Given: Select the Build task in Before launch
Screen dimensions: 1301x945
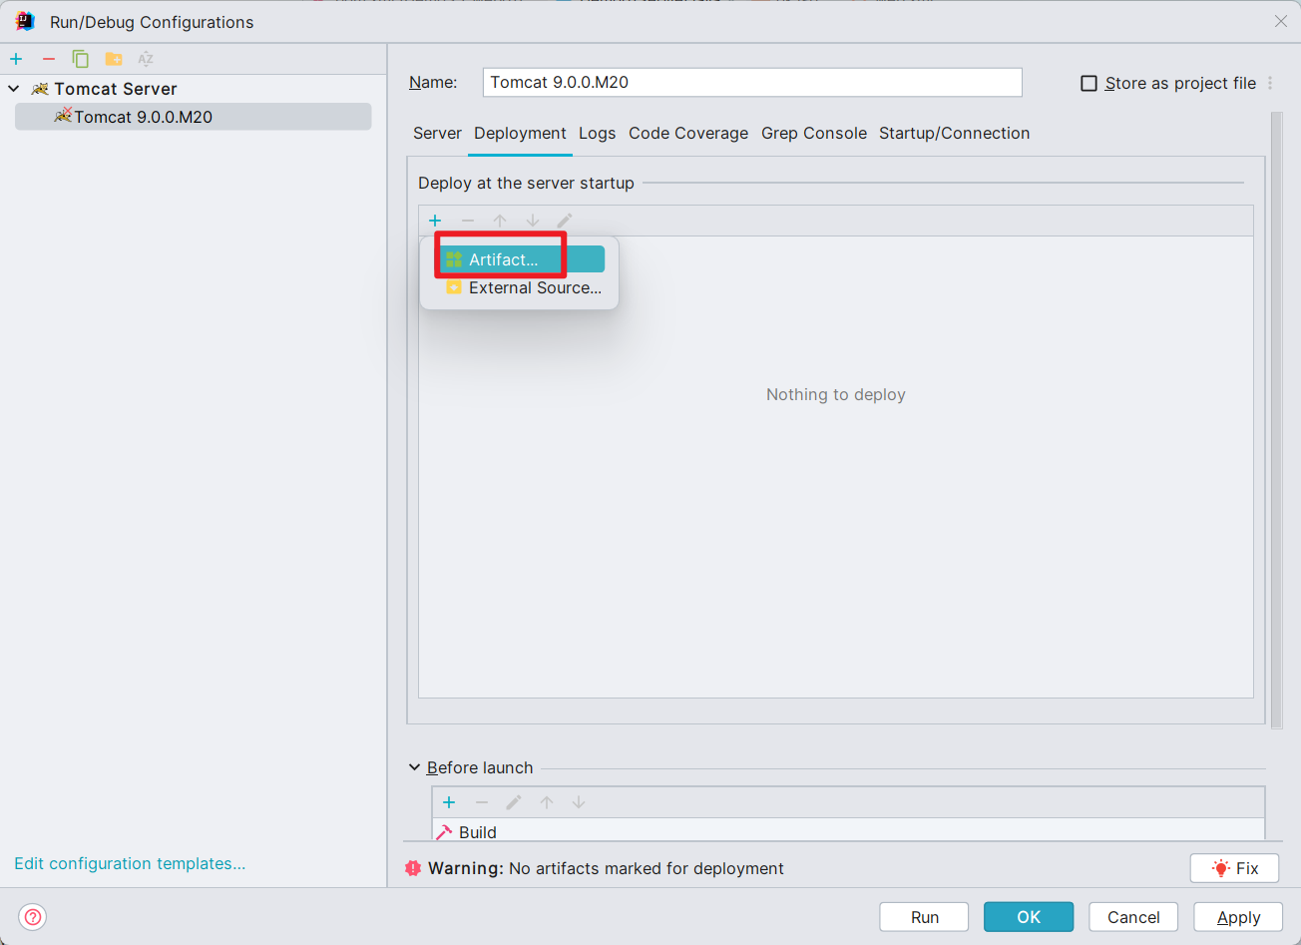Looking at the screenshot, I should [848, 831].
